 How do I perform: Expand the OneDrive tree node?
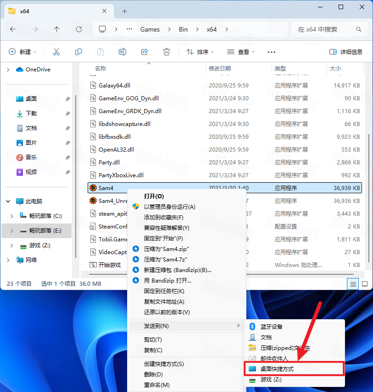(x=8, y=70)
